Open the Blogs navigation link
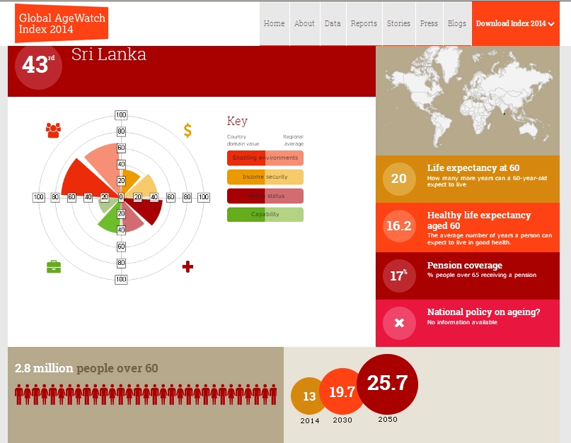This screenshot has height=443, width=571. click(x=457, y=23)
